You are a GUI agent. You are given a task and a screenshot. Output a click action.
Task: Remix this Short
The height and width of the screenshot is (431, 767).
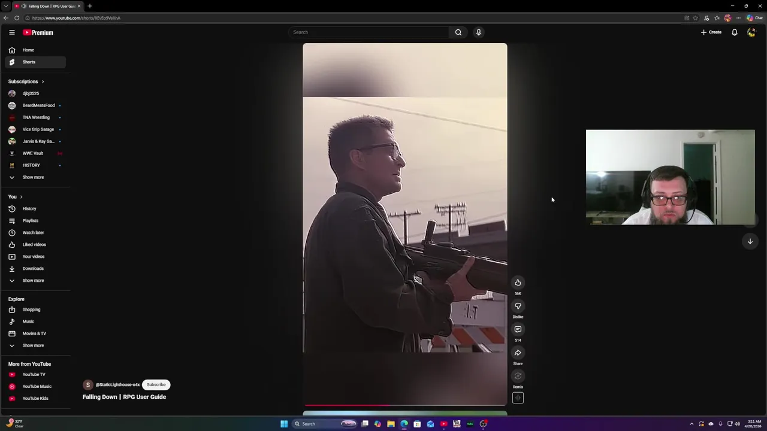click(x=518, y=376)
